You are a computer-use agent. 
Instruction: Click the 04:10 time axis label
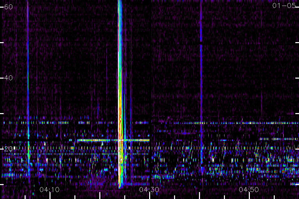50,190
